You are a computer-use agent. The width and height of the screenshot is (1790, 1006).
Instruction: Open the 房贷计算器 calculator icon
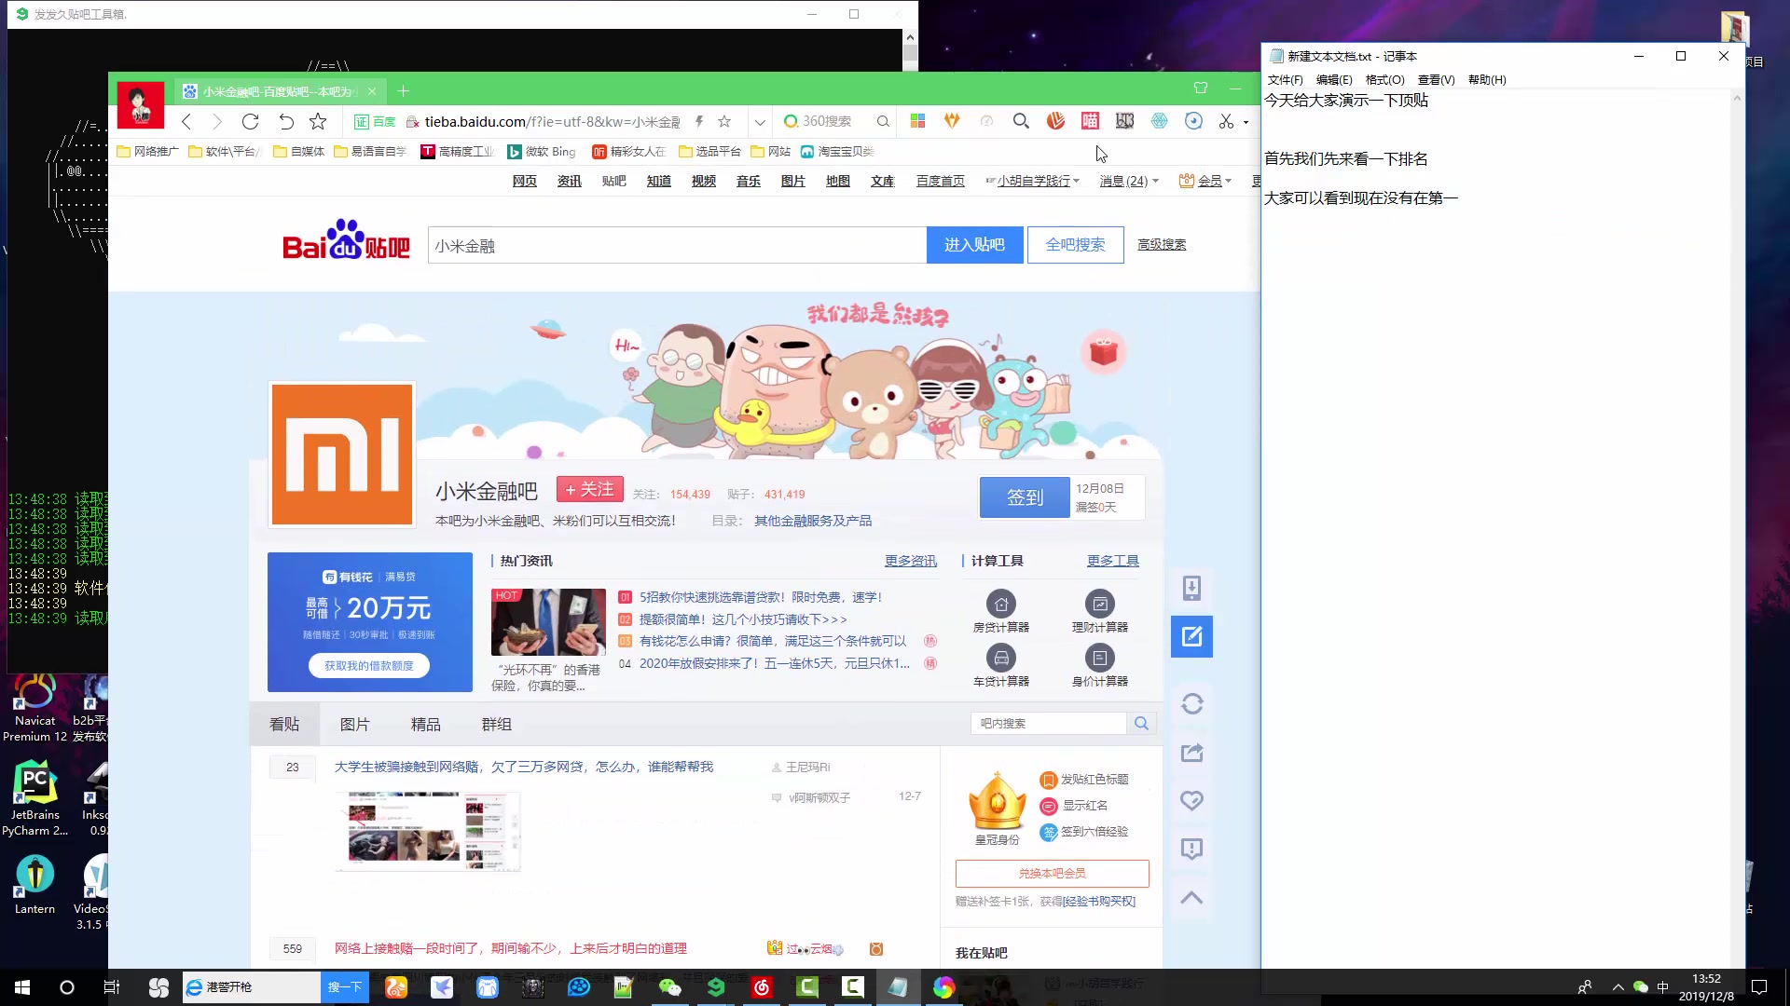coord(1000,604)
